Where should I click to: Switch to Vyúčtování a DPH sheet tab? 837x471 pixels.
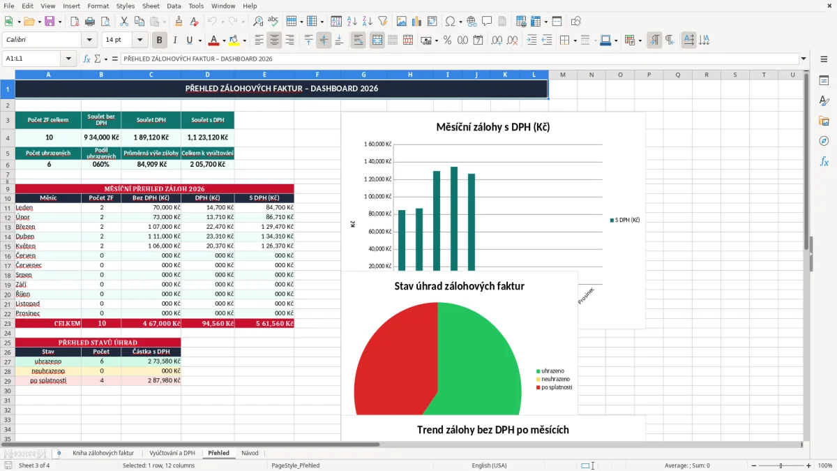(x=172, y=453)
